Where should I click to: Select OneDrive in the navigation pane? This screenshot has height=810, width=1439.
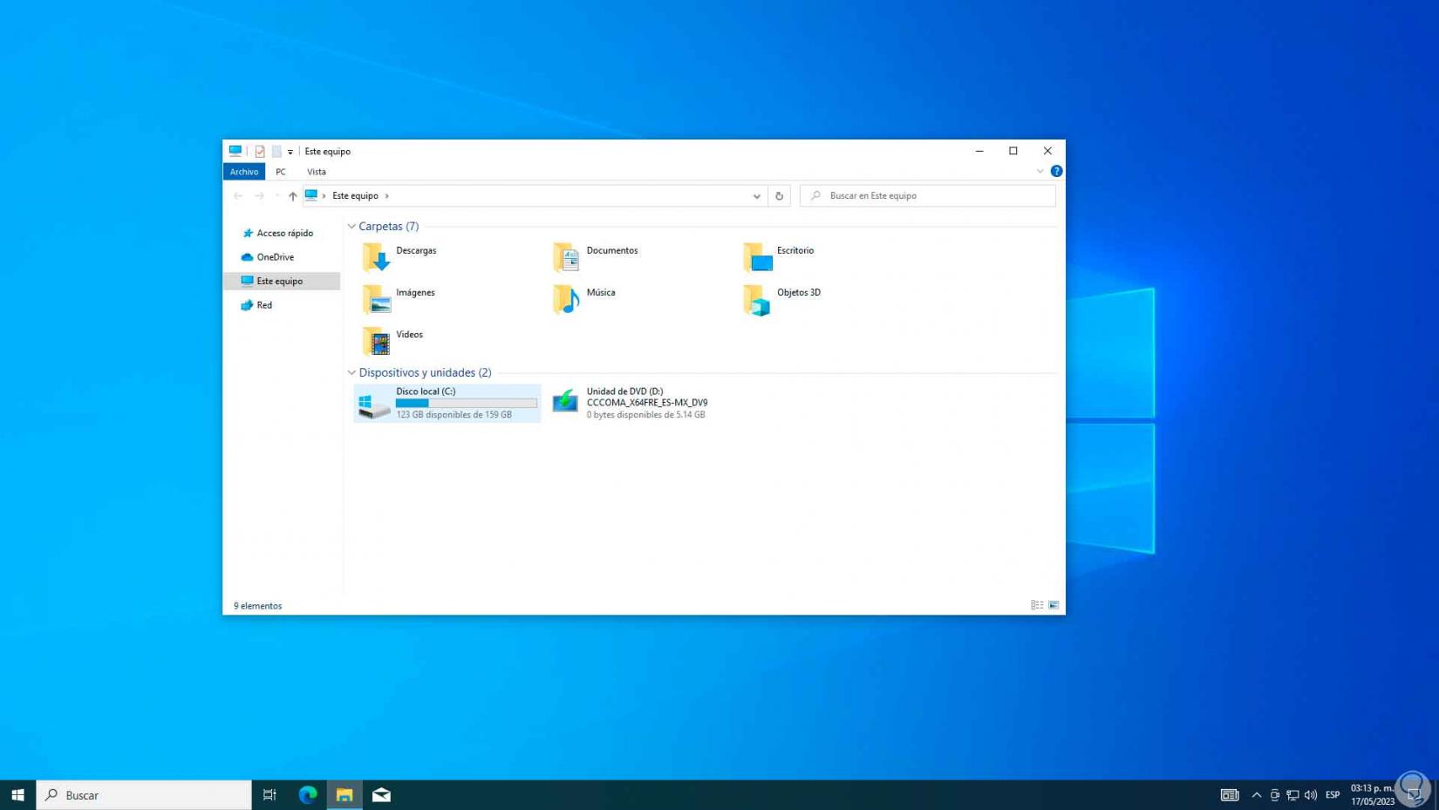pyautogui.click(x=275, y=257)
